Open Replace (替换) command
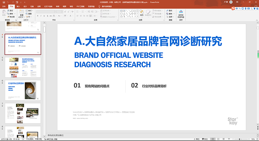The height and width of the screenshot is (141, 259). pyautogui.click(x=169, y=14)
